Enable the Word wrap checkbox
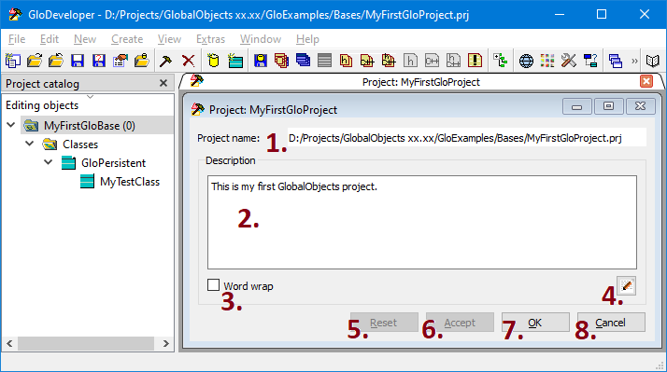 click(x=213, y=285)
